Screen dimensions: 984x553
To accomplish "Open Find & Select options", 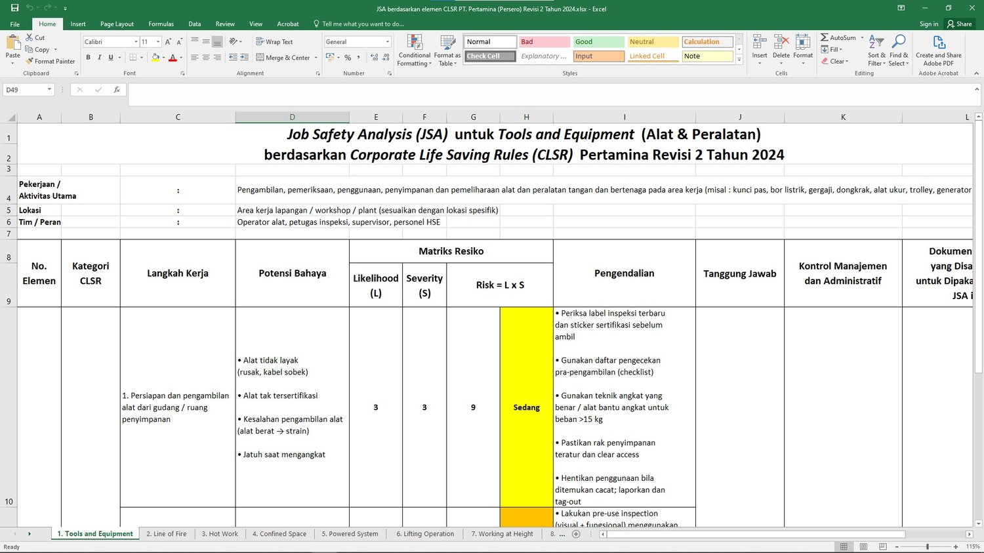I will 899,51.
